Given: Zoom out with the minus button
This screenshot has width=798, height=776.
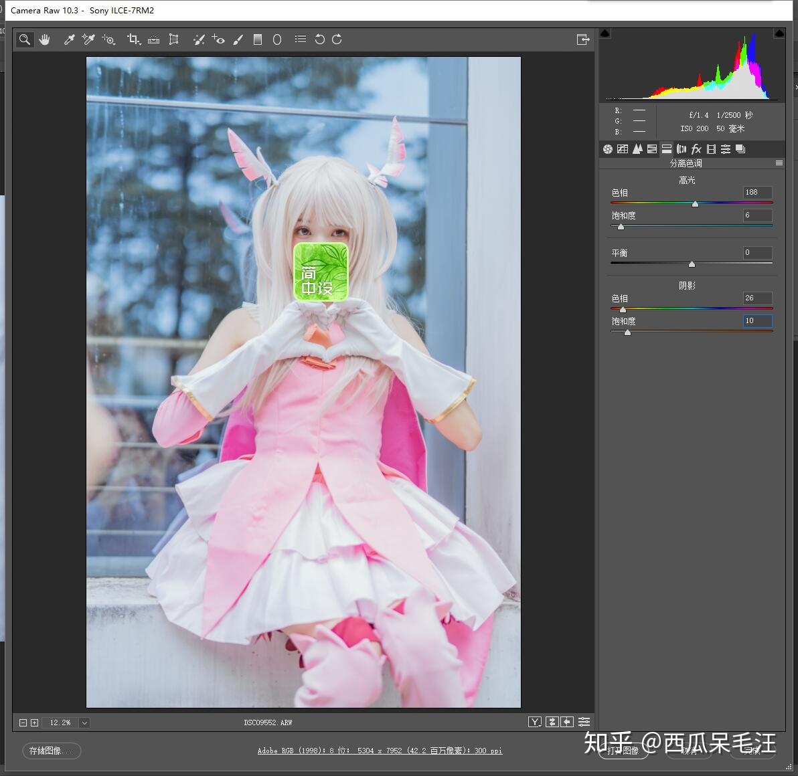Looking at the screenshot, I should click(x=23, y=722).
